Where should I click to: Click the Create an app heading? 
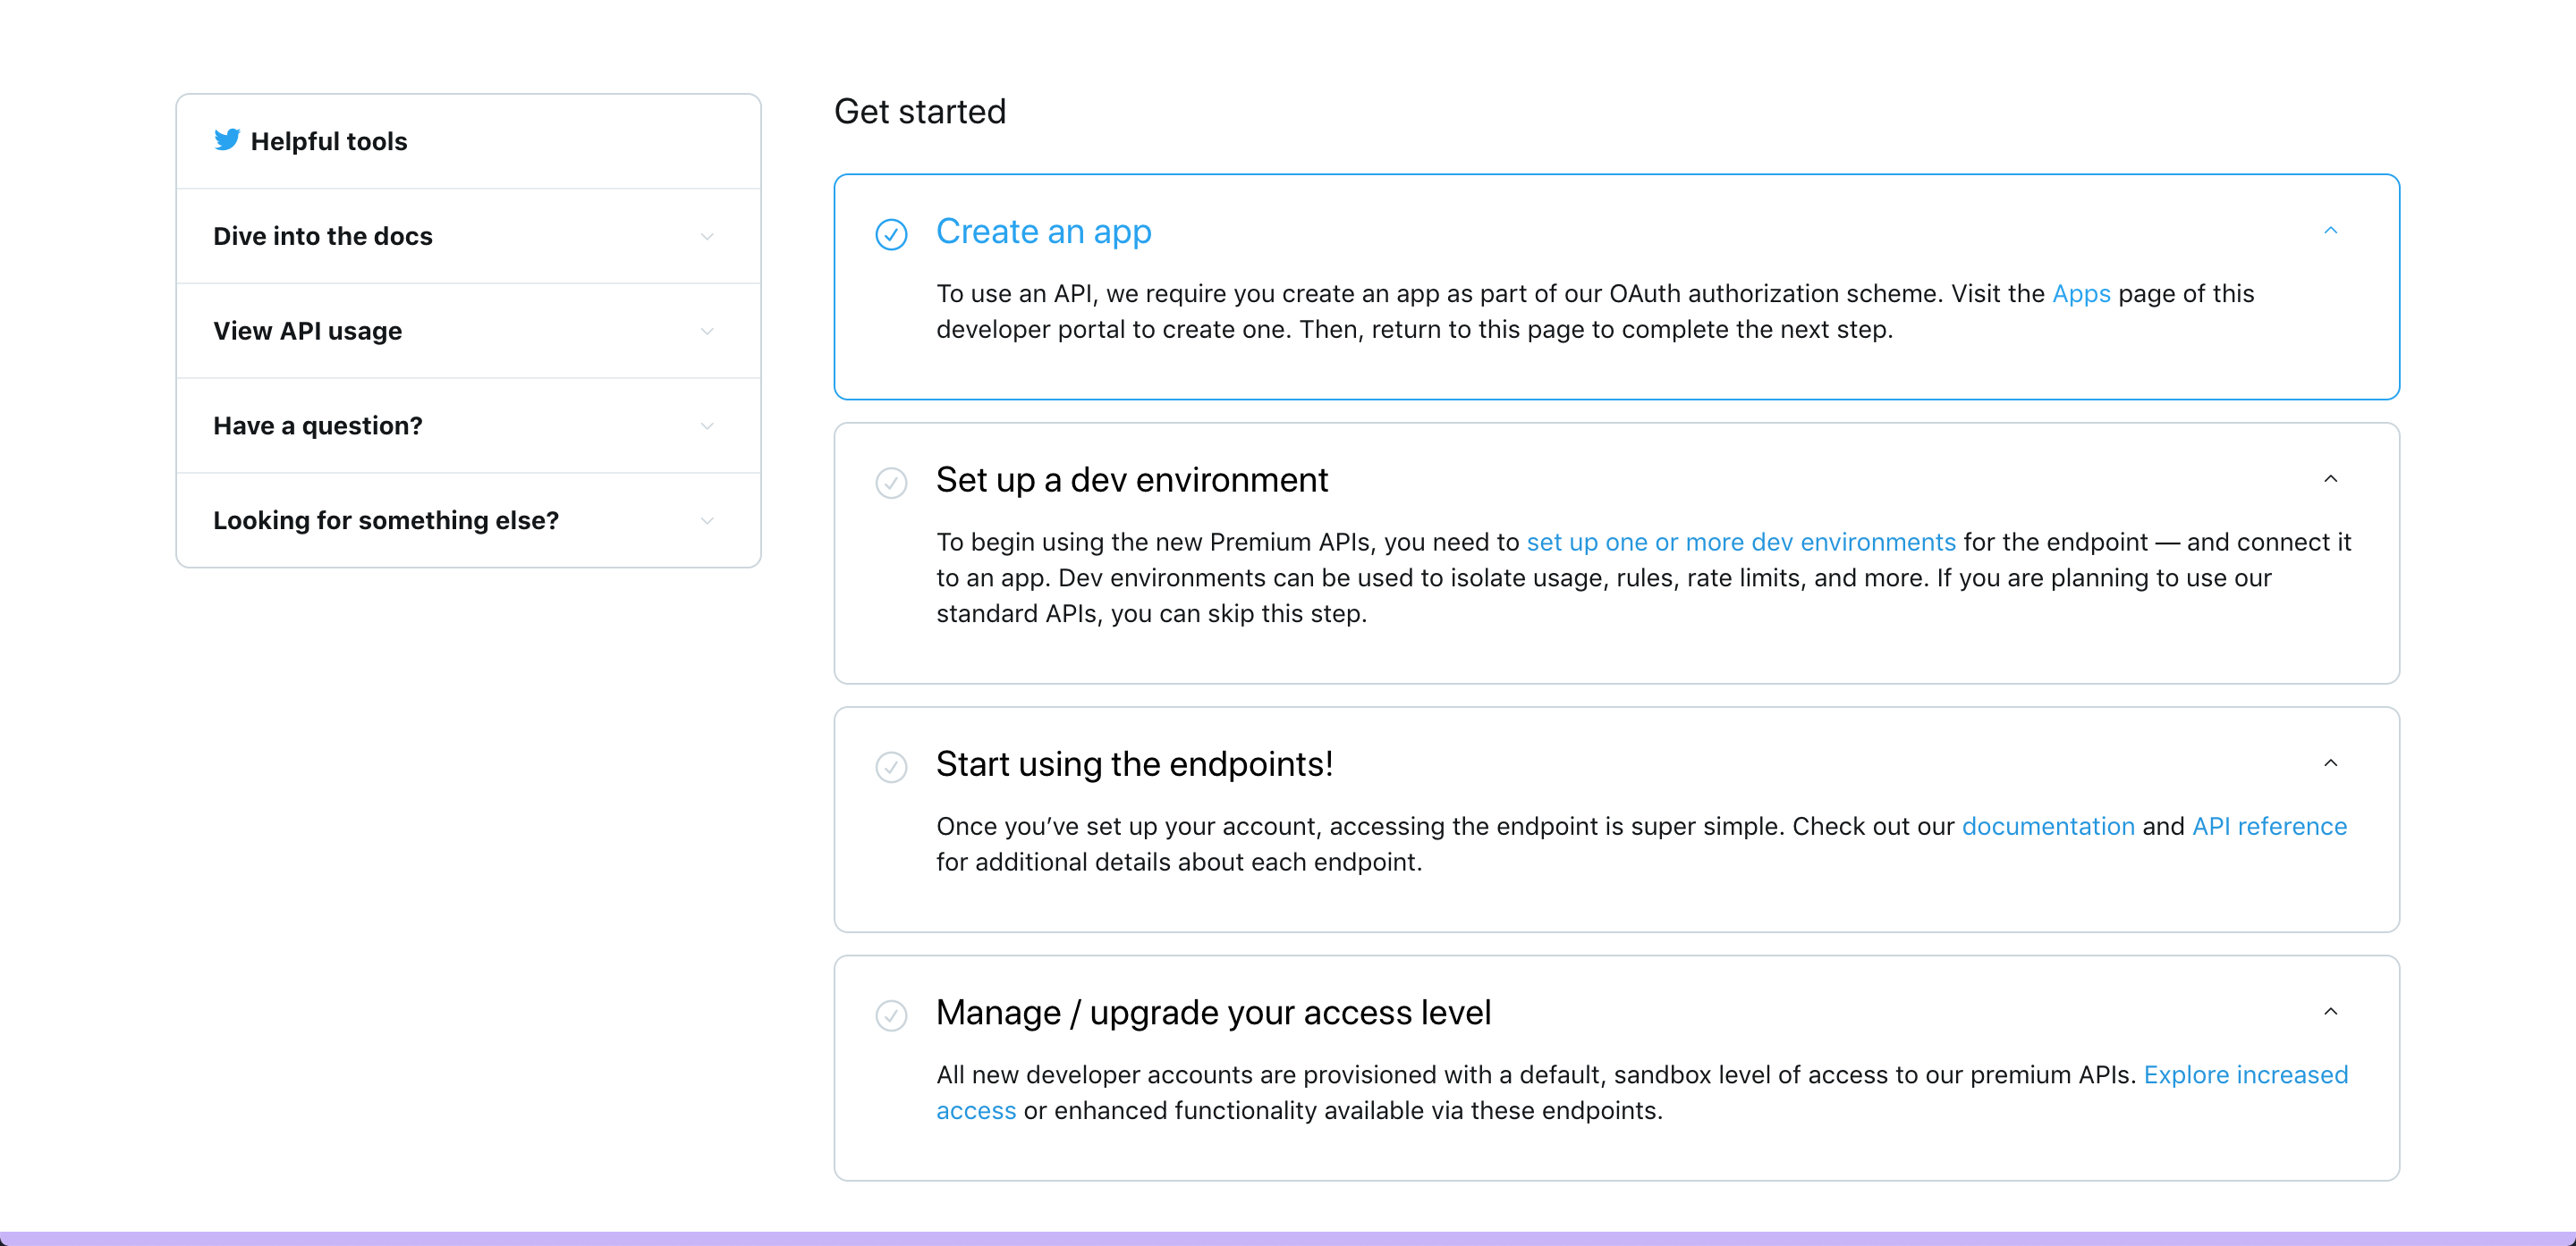pos(1043,232)
